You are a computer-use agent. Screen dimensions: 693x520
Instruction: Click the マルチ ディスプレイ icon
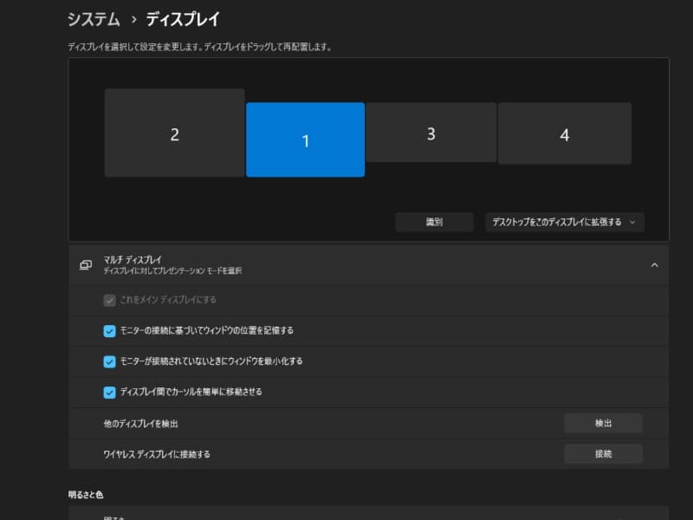[86, 265]
